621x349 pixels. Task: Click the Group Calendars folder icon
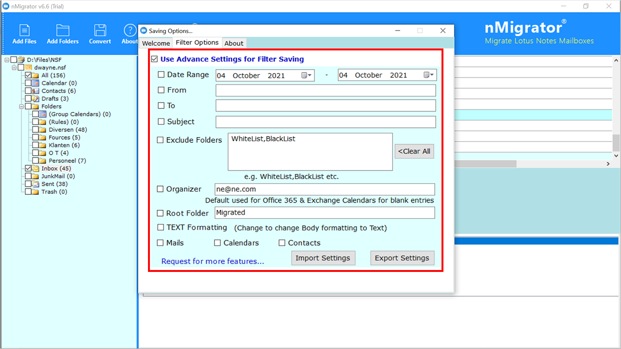pos(43,114)
